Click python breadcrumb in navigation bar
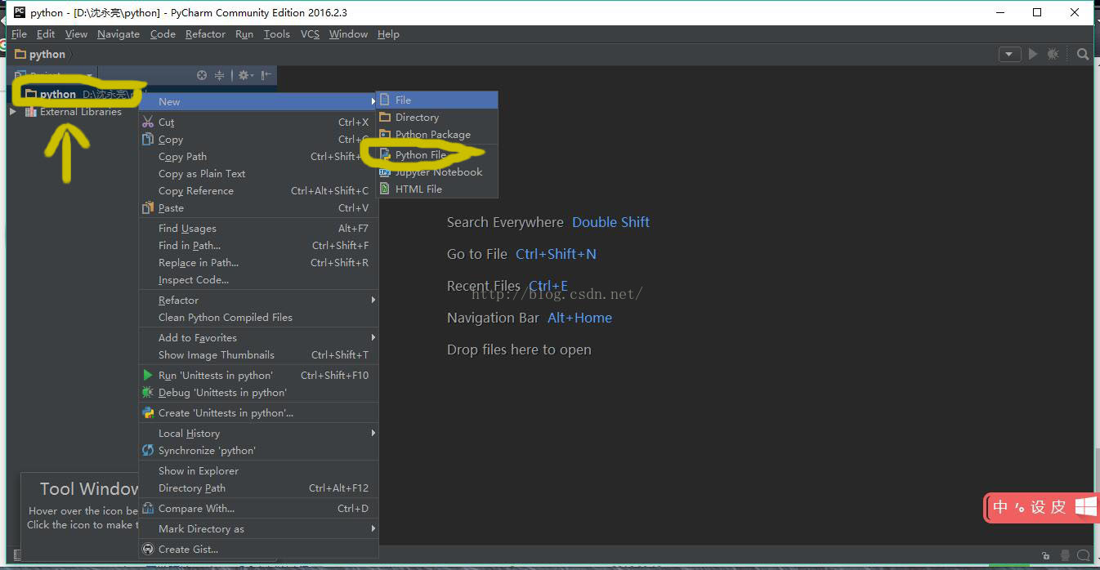The height and width of the screenshot is (570, 1100). pyautogui.click(x=47, y=54)
